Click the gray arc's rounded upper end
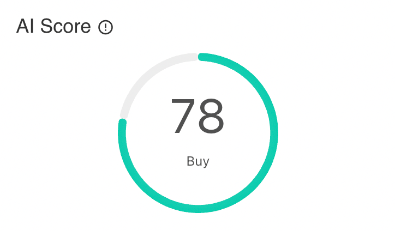395x231 pixels. point(194,57)
